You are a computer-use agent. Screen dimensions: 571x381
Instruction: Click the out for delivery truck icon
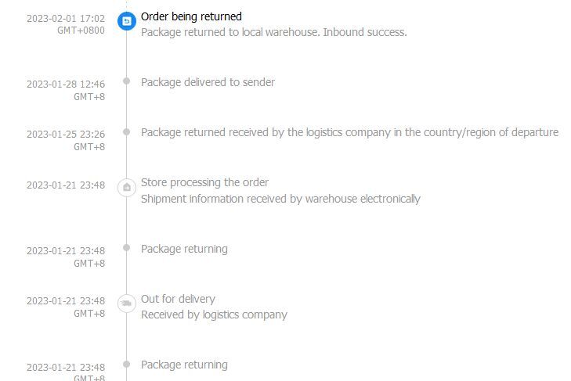pyautogui.click(x=127, y=303)
